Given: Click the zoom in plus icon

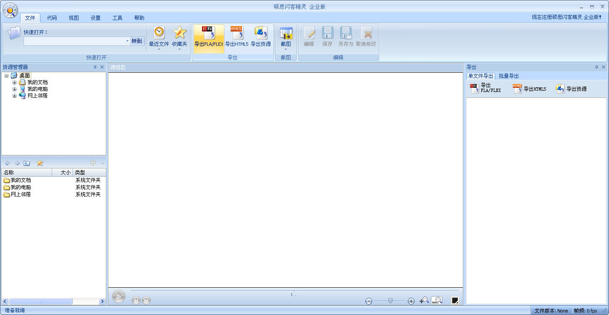Looking at the screenshot, I should 411,301.
